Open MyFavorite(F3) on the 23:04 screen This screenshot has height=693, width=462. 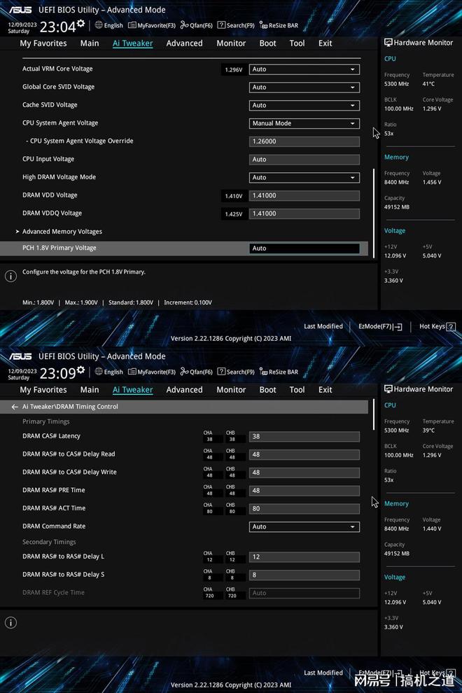[152, 26]
